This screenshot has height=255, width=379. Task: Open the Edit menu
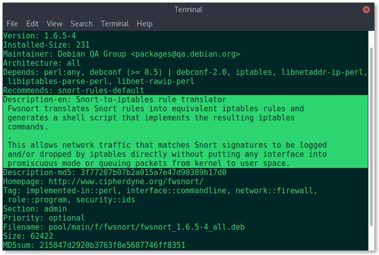(32, 24)
